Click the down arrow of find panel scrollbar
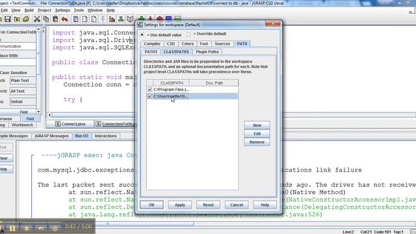The height and width of the screenshot is (234, 416). pos(38,112)
